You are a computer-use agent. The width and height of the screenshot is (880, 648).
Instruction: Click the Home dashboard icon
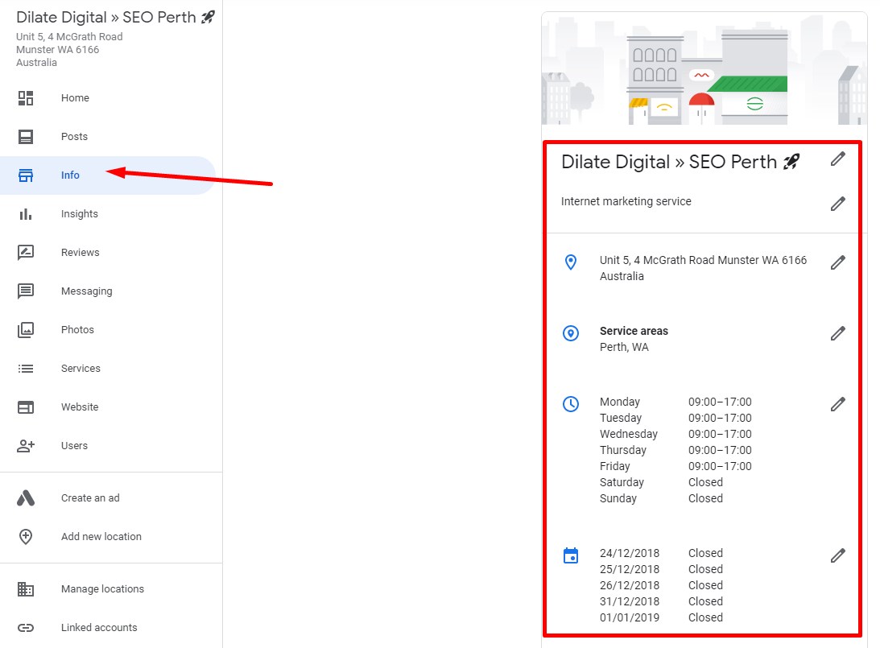point(26,98)
